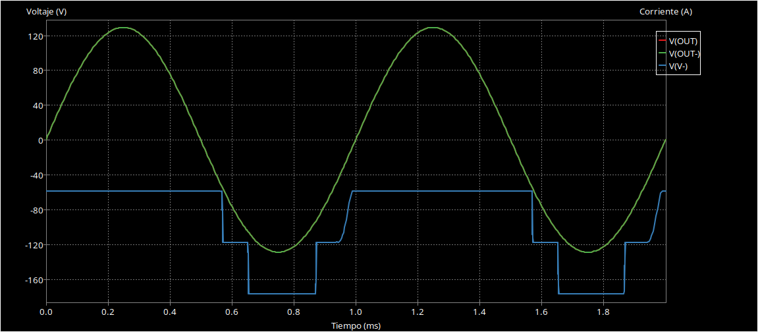Screen dimensions: 758x332
Task: Click the green line swatch in legend
Action: (x=663, y=53)
